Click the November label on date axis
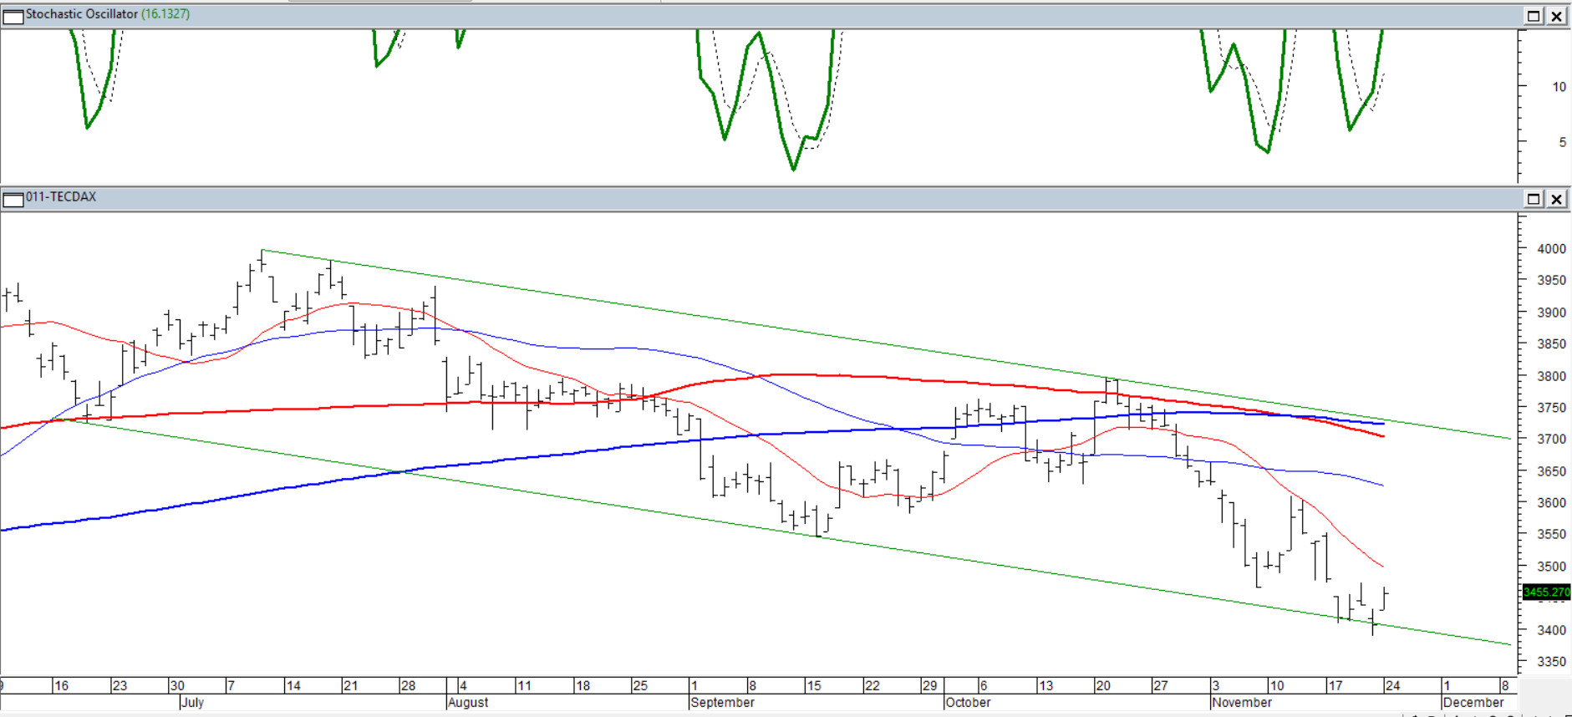Screen dimensions: 1572x717 click(1242, 703)
